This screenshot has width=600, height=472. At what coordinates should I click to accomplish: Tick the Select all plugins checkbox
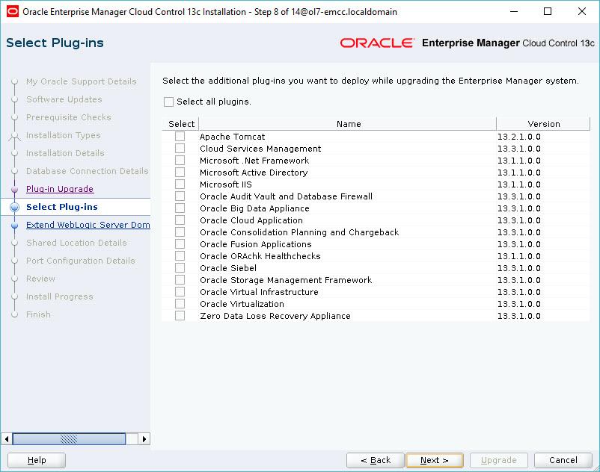(168, 102)
